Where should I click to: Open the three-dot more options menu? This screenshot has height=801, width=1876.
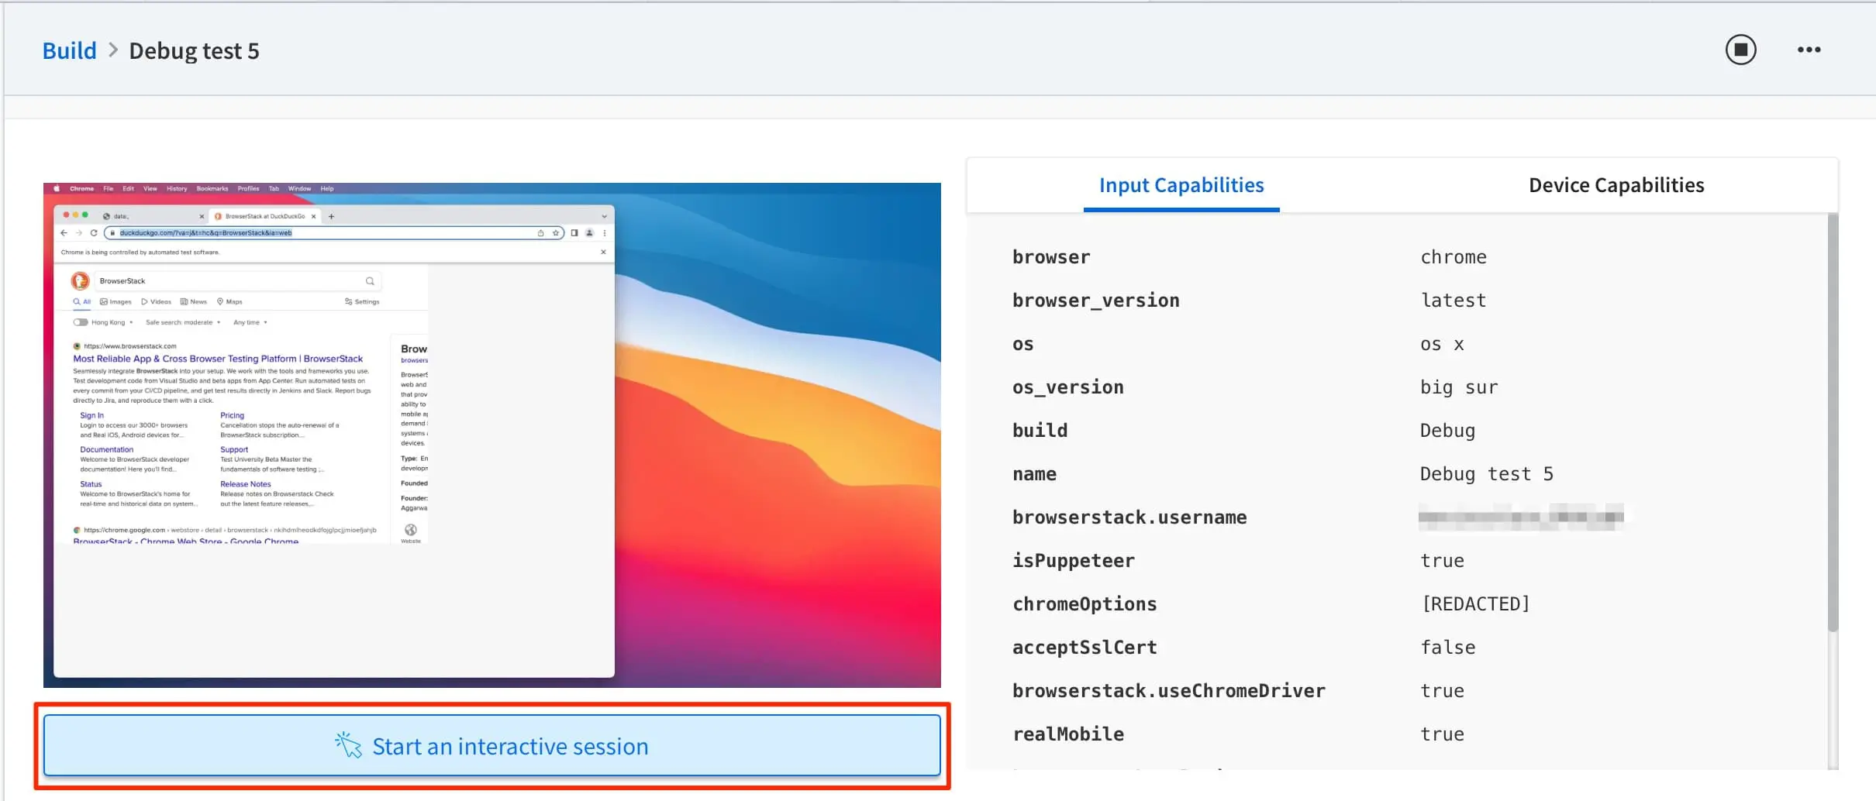(x=1809, y=50)
